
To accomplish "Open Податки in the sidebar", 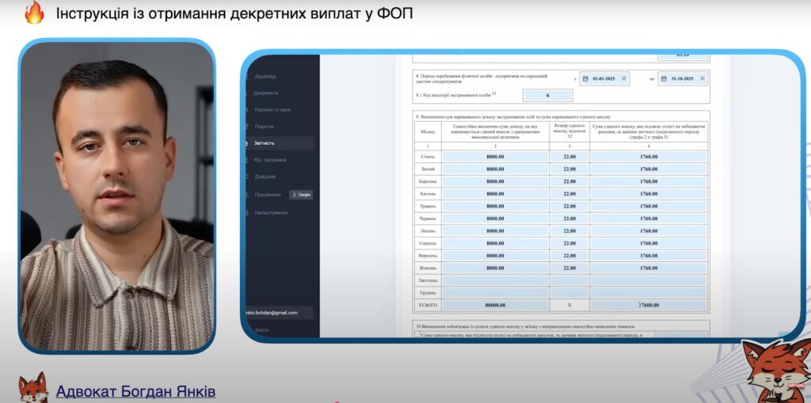I will 264,126.
